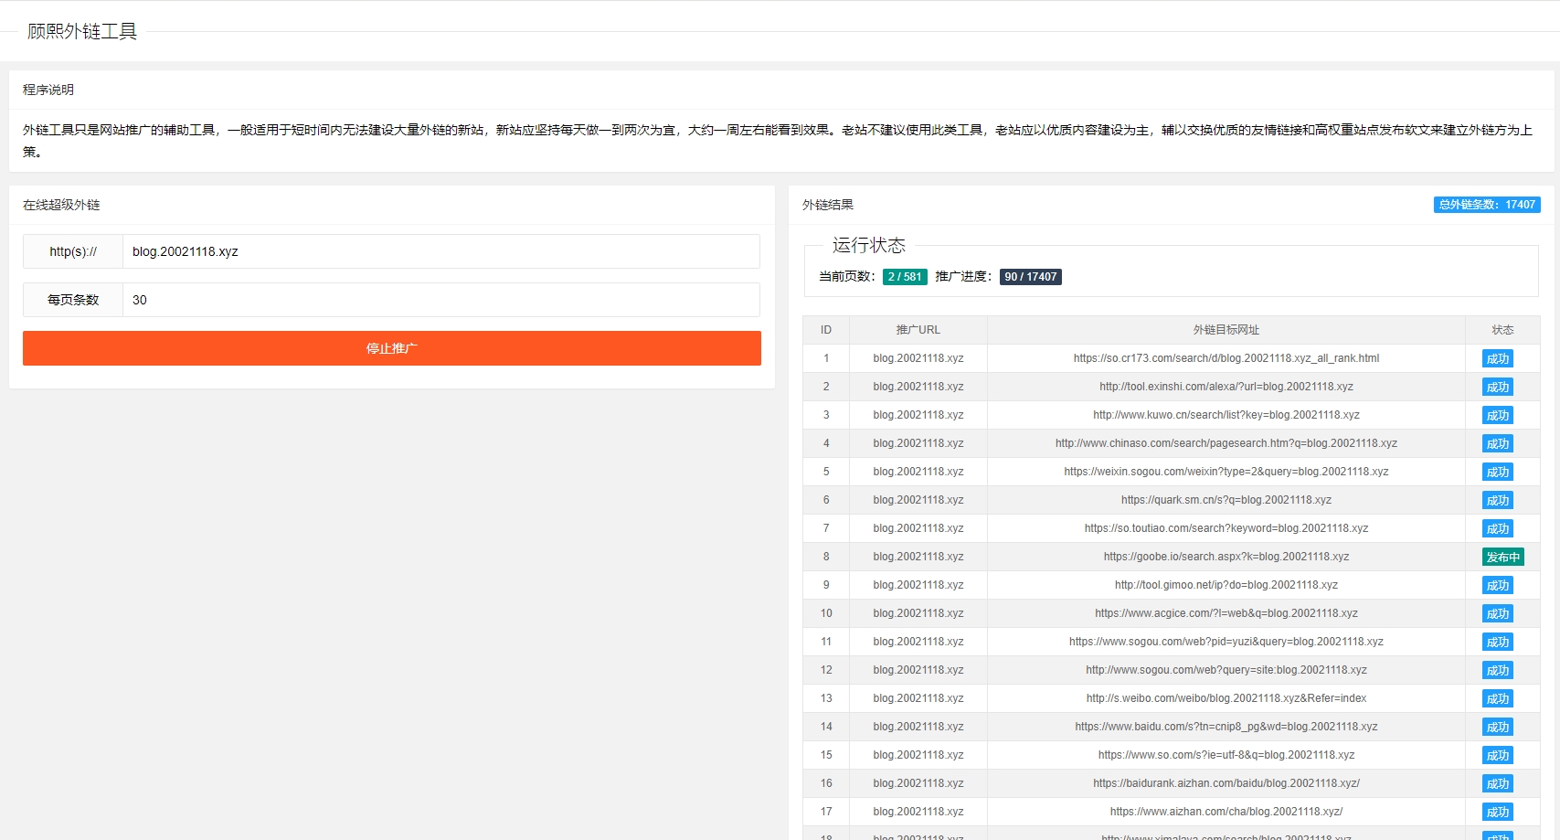Screen dimensions: 1560x840
Task: Click the promotion URL cell in row 10
Action: point(918,613)
